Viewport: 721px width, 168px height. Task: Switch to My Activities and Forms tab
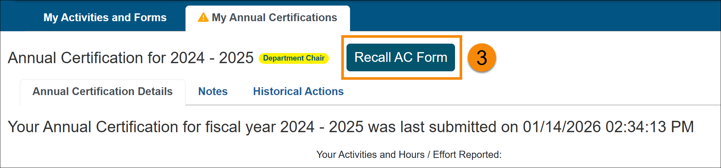pos(105,18)
